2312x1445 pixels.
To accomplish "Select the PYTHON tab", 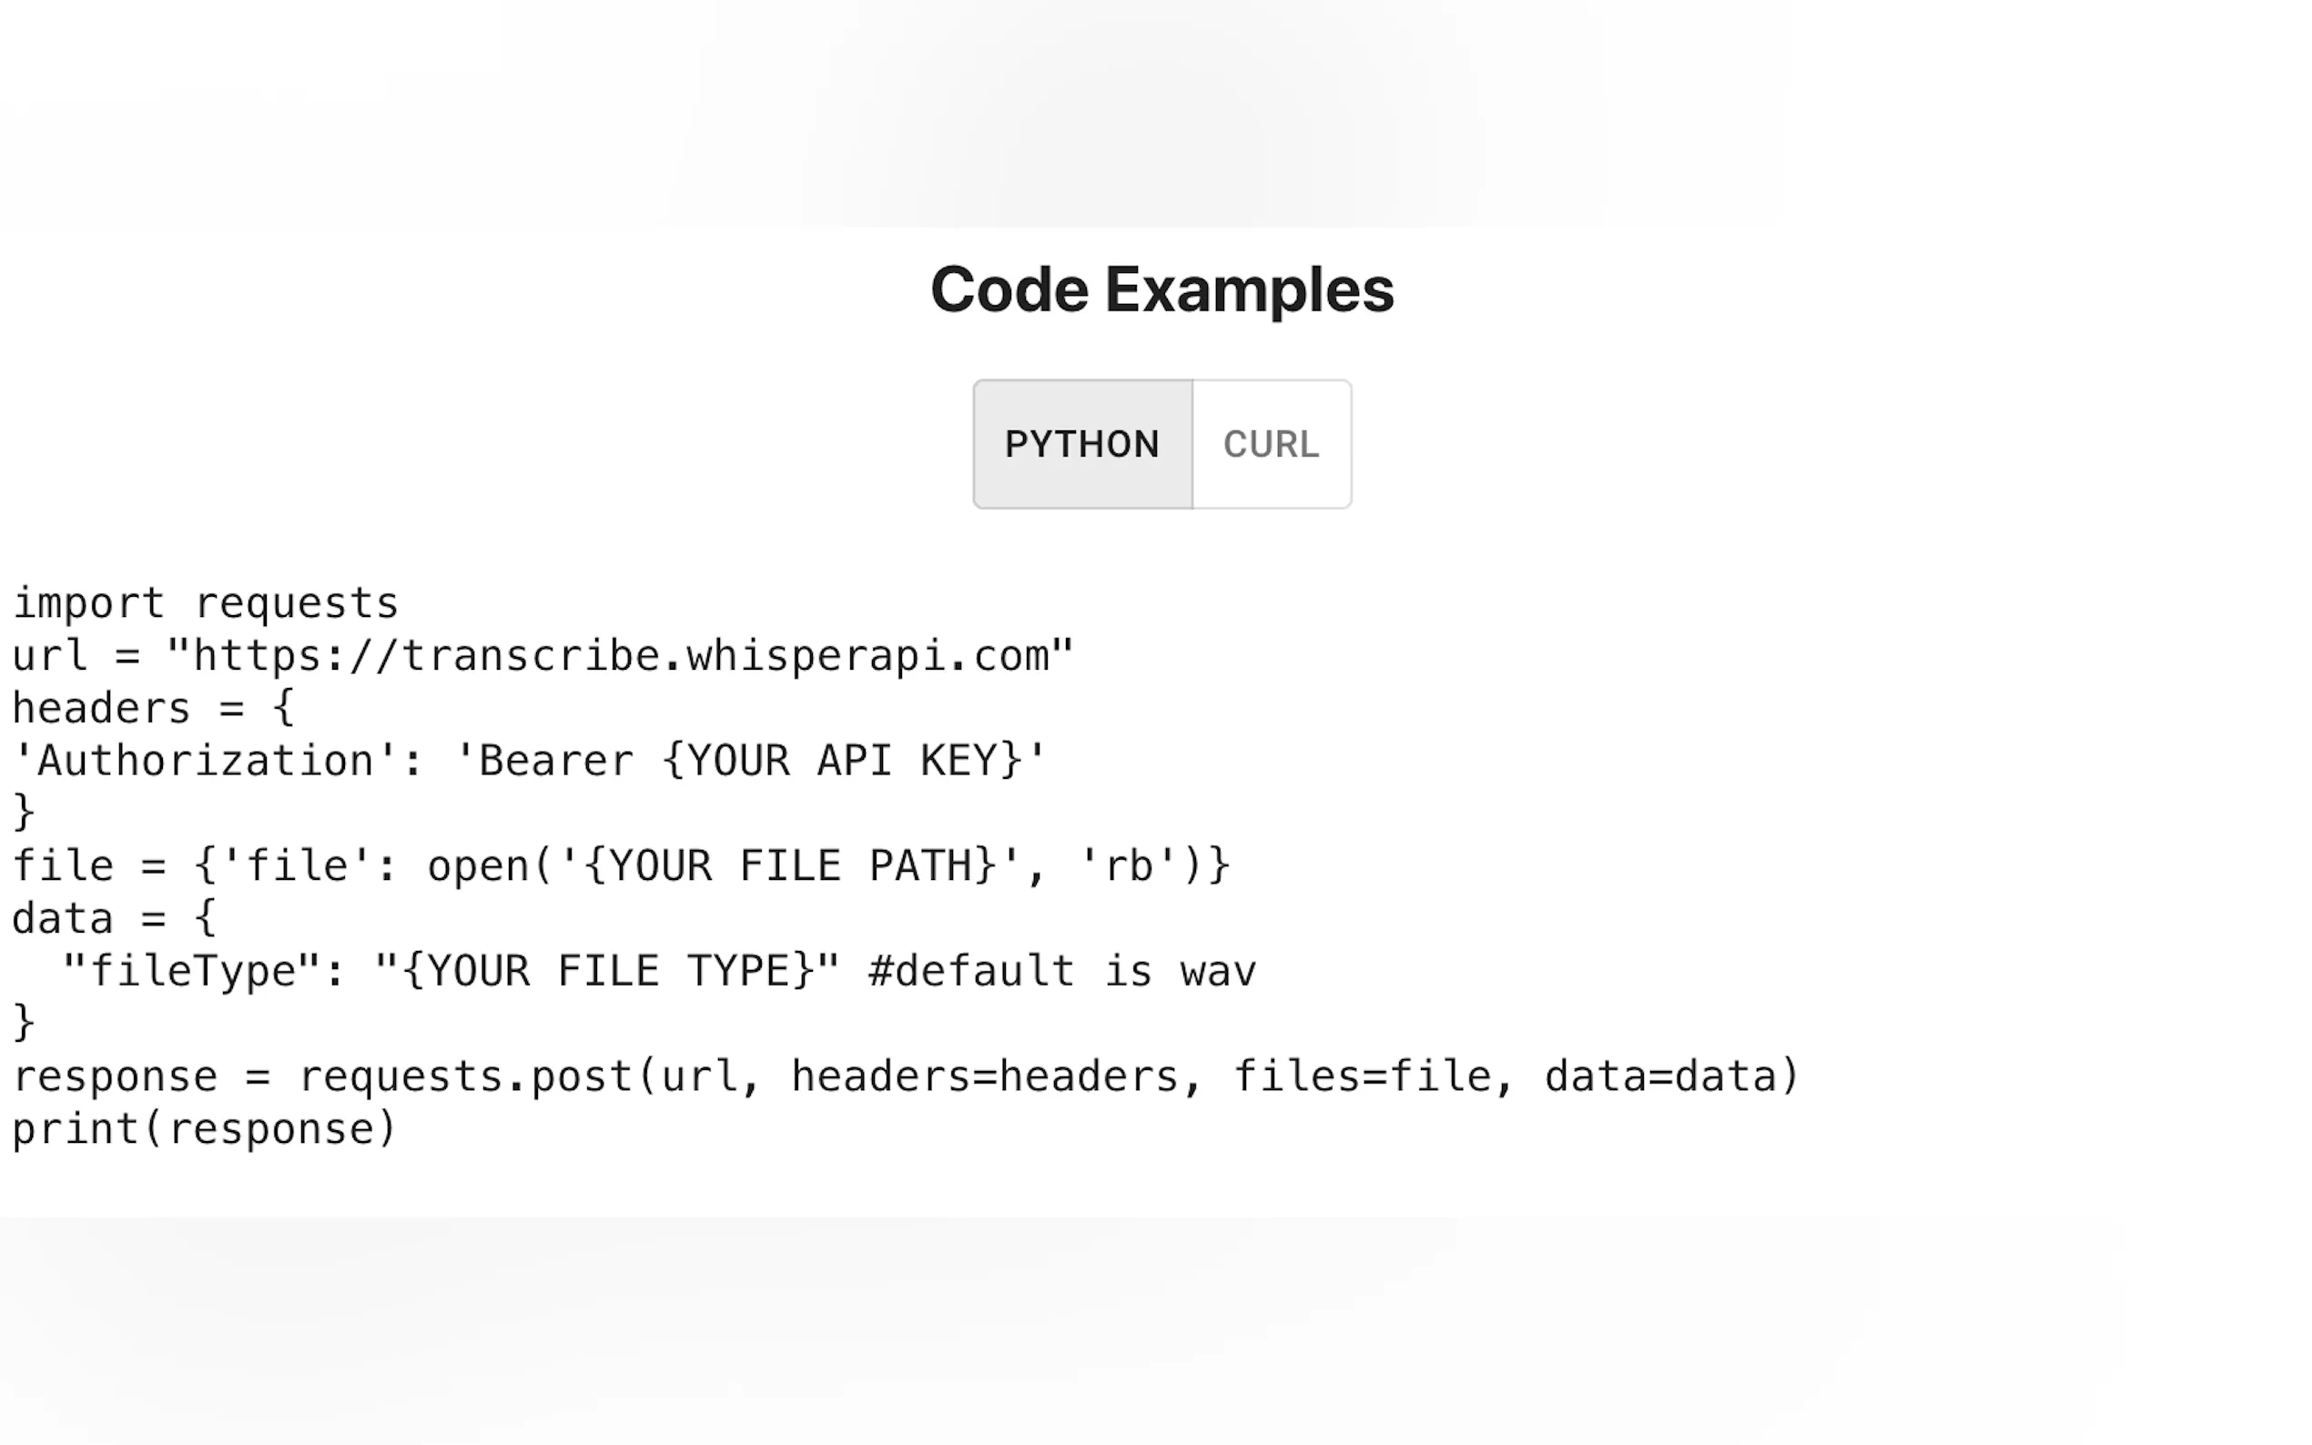I will coord(1082,444).
